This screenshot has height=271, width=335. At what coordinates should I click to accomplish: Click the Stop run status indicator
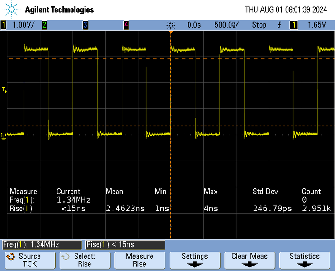tap(259, 25)
